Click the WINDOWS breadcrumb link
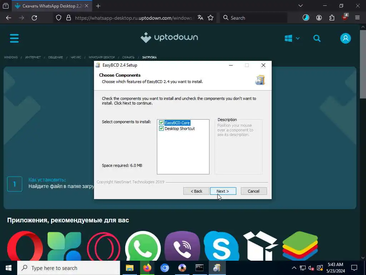The height and width of the screenshot is (275, 366). (x=11, y=57)
